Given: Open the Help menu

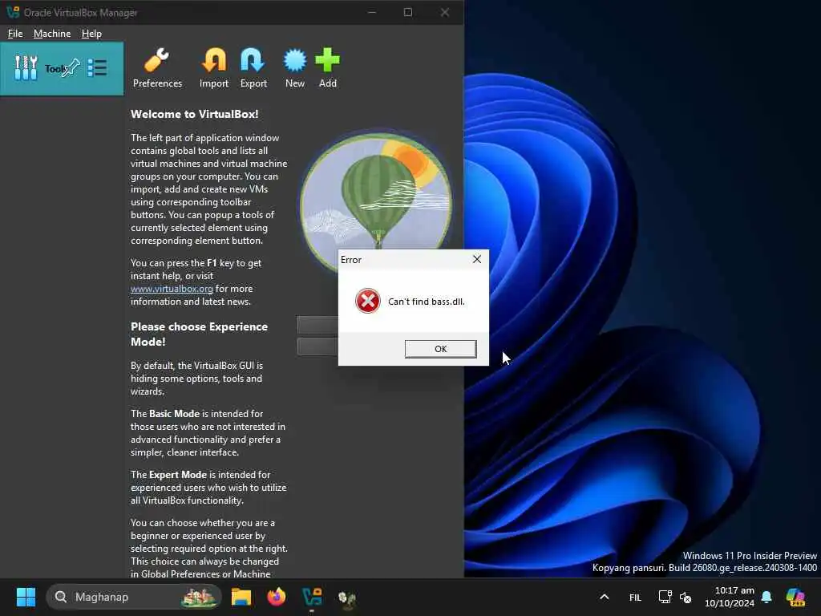Looking at the screenshot, I should point(91,34).
